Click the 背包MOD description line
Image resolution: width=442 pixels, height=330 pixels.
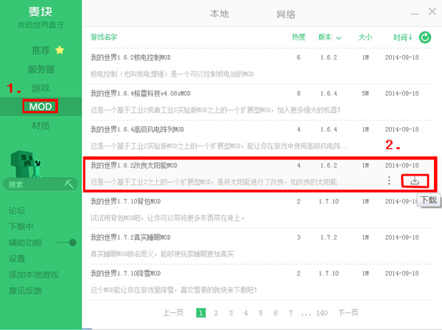(x=168, y=218)
